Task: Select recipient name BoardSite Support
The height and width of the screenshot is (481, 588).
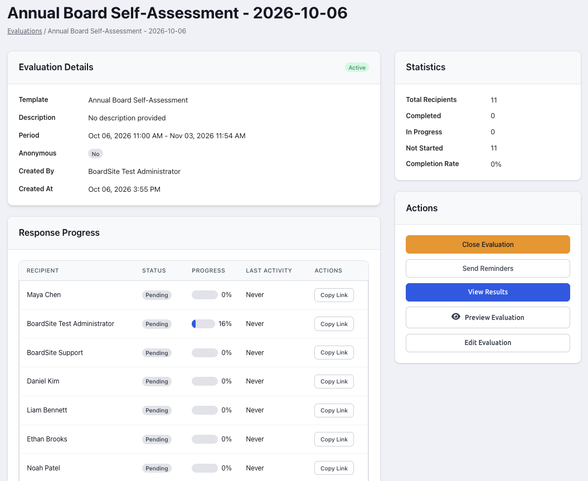Action: 55,352
